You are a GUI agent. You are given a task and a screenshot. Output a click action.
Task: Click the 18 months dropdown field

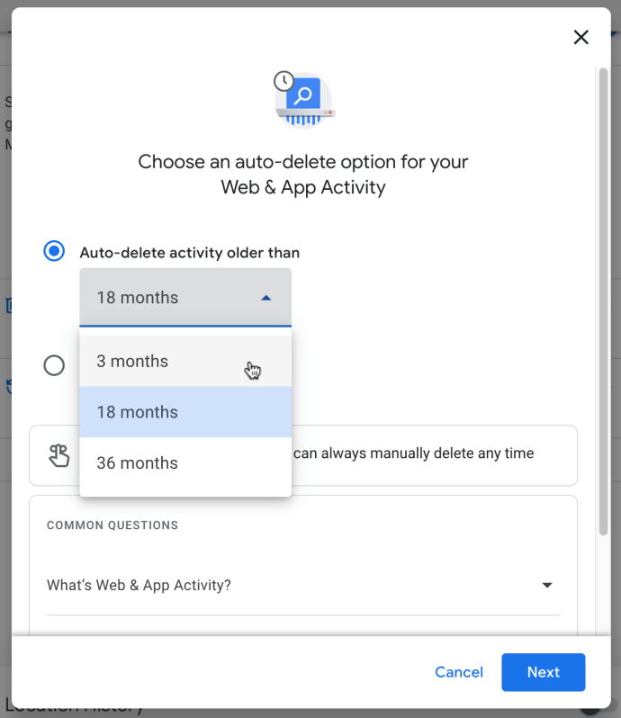(x=171, y=298)
